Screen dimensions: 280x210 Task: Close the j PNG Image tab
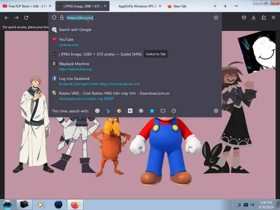(x=105, y=6)
